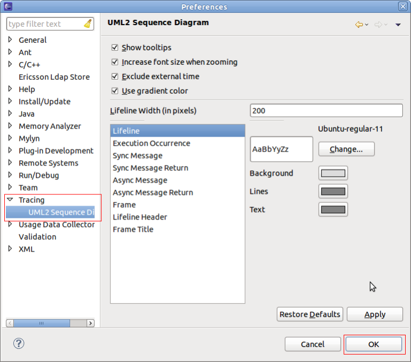411x362 pixels.
Task: Select Sync Message in the list
Action: click(x=138, y=156)
